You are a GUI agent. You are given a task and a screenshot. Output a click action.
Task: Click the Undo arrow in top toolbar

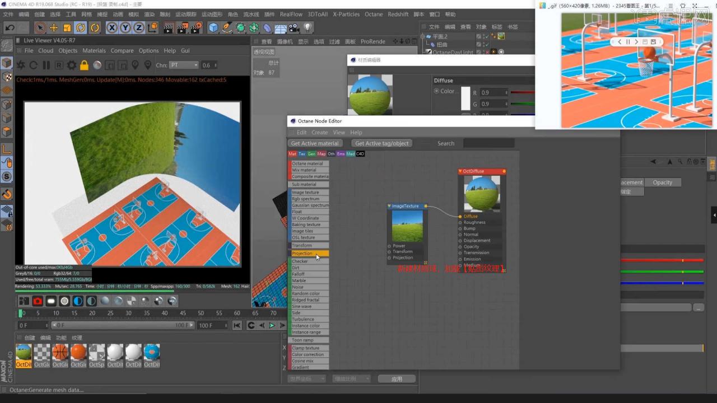(x=10, y=27)
